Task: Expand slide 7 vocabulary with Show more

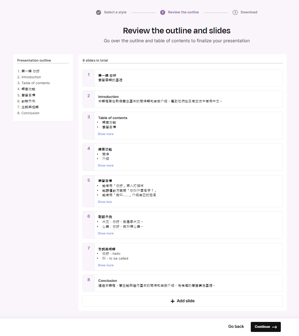Action: tap(106, 265)
